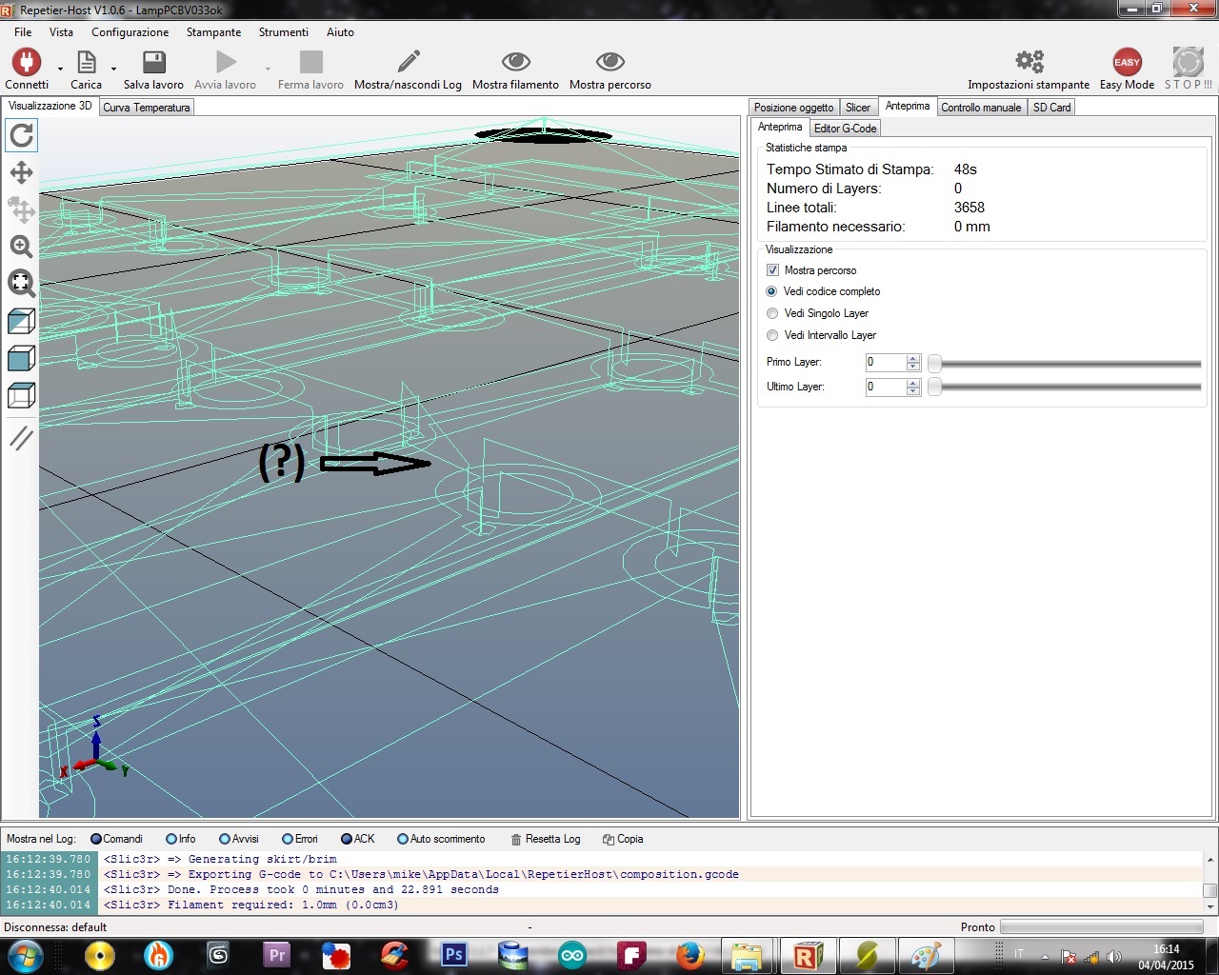
Task: Open the Windows Start button
Action: (x=25, y=955)
